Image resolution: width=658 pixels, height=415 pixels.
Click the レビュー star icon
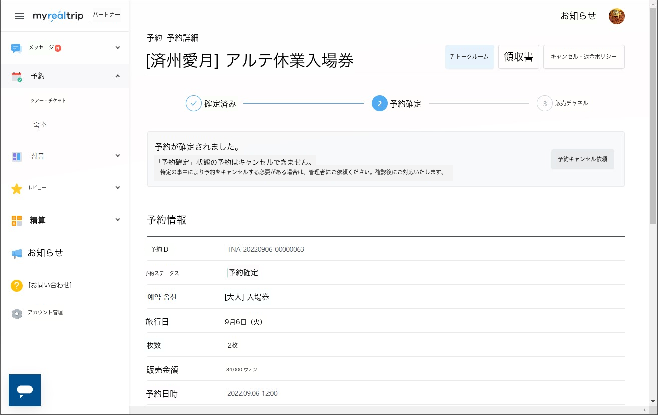pos(17,188)
